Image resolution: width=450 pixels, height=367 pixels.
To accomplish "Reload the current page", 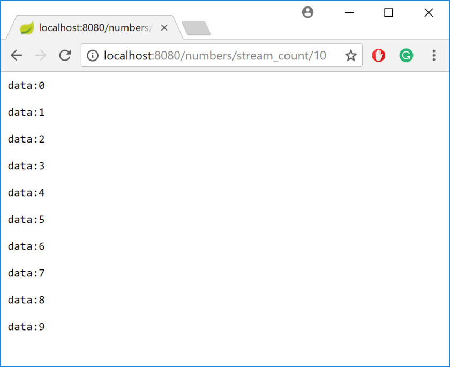I will pos(65,55).
